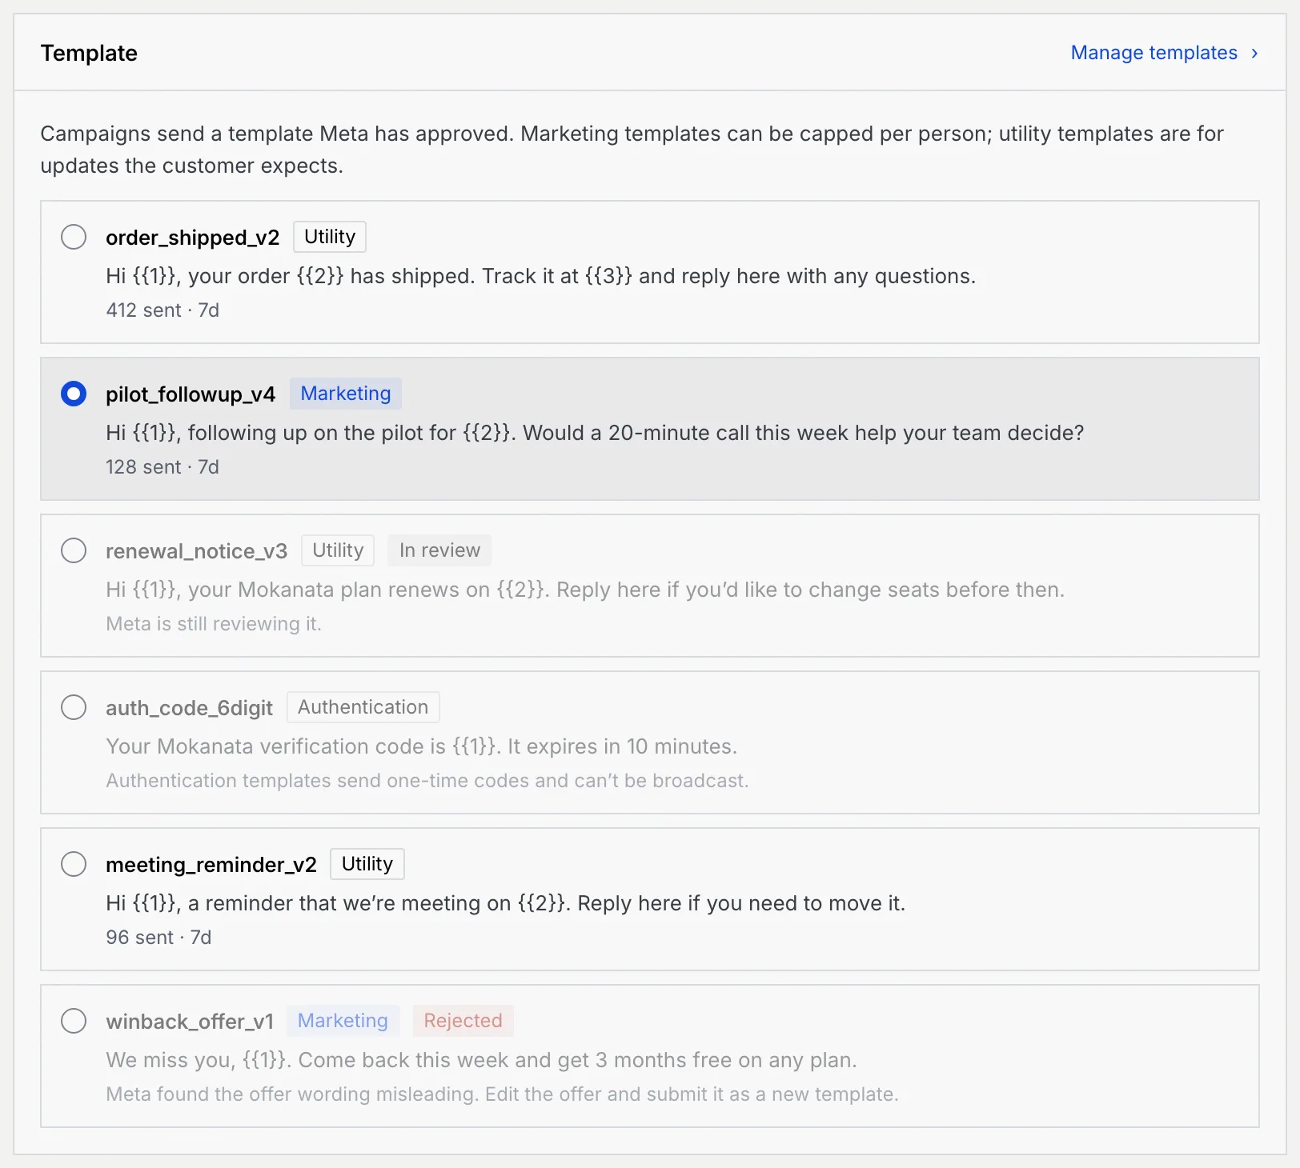Click the Rejected status badge
Screen dimensions: 1300x1168
463,1021
